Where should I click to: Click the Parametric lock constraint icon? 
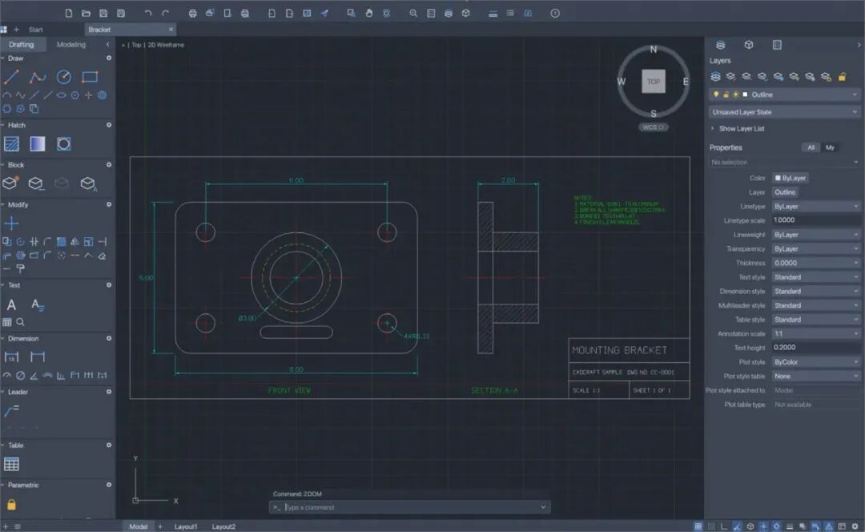point(11,505)
